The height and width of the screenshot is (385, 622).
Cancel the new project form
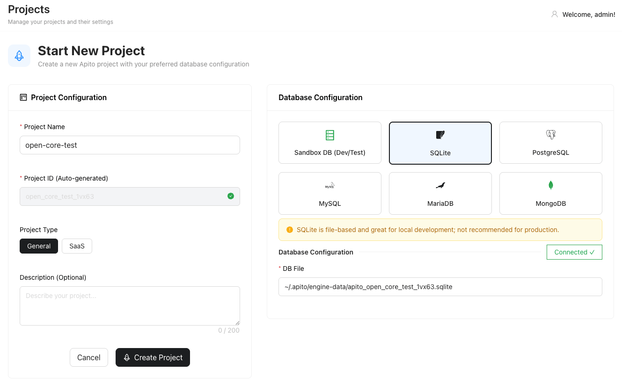pos(89,357)
